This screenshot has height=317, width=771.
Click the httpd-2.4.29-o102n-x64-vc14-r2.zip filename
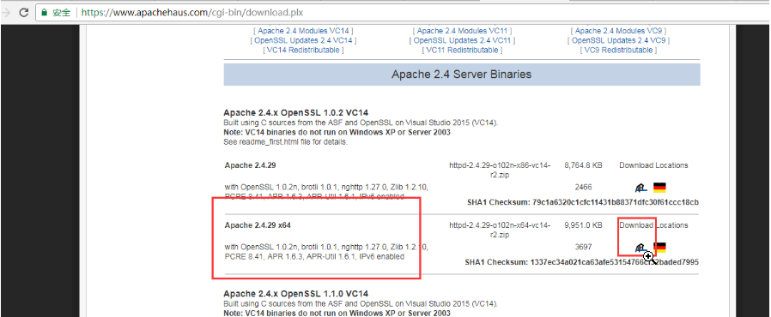[x=500, y=230]
